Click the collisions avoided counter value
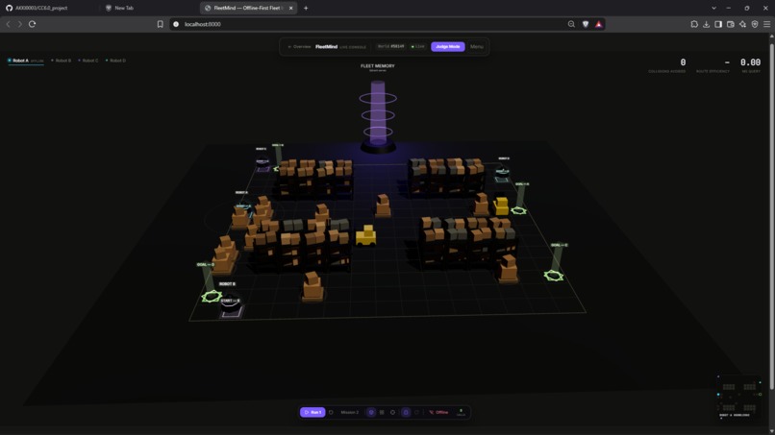775x435 pixels. point(683,62)
